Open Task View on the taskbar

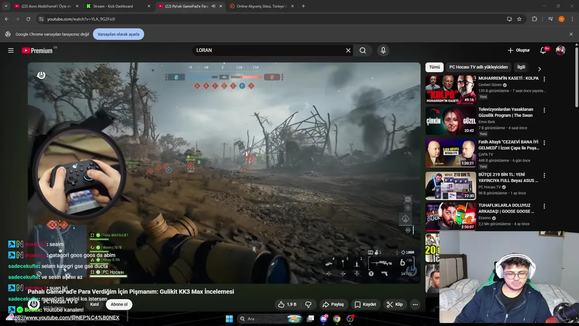click(x=310, y=319)
